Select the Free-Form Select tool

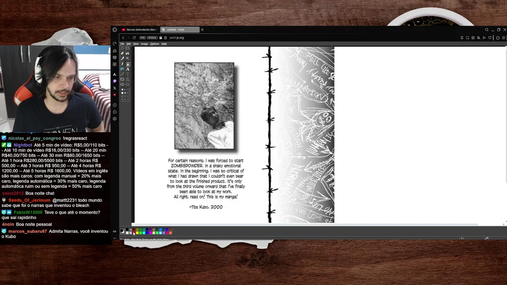122,48
